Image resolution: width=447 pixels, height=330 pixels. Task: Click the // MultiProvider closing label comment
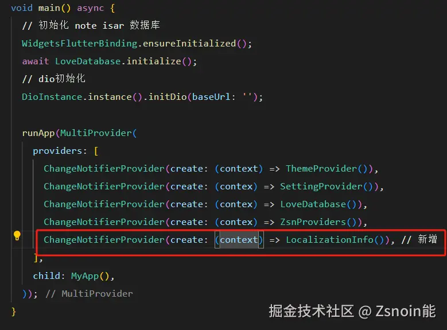(x=89, y=293)
